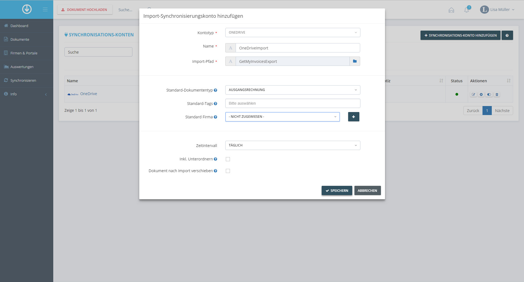Open notifications bell icon

pos(467,10)
